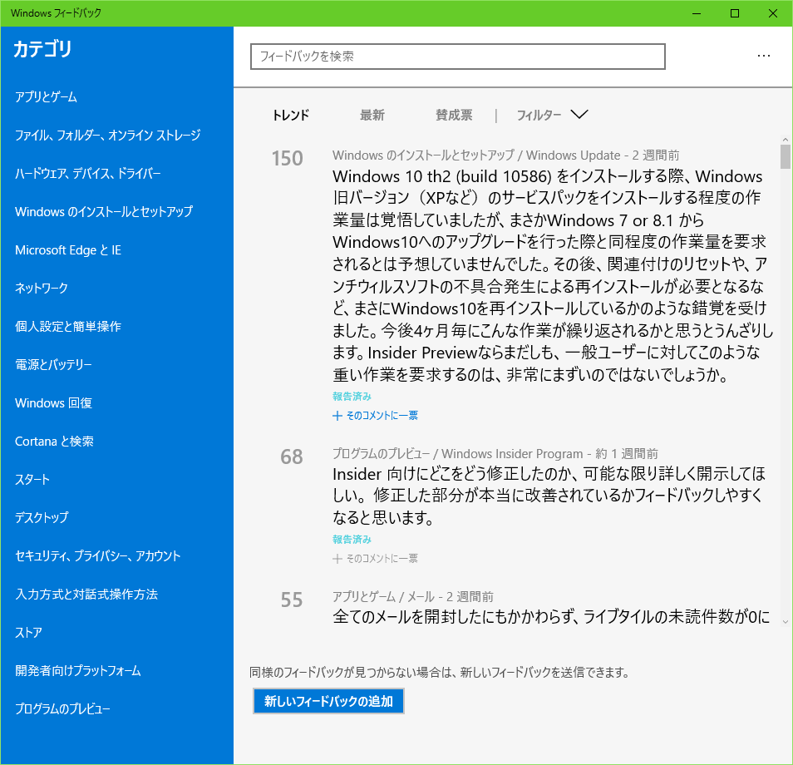Select 電源とバッテリー category

(x=53, y=364)
